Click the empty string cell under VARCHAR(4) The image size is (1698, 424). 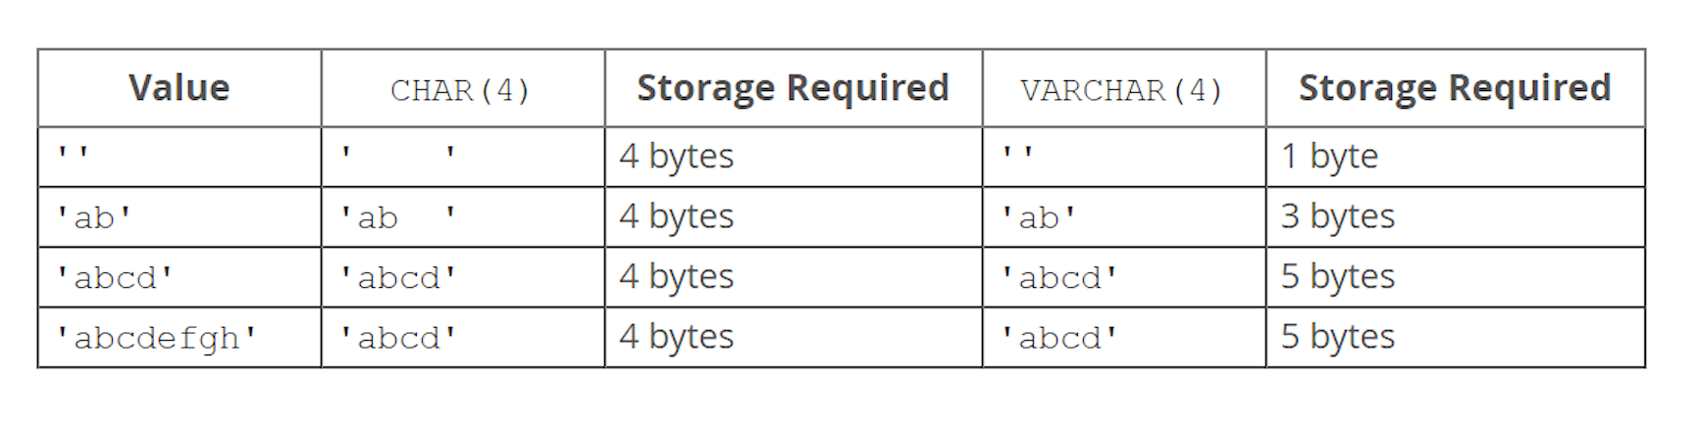coord(1124,157)
